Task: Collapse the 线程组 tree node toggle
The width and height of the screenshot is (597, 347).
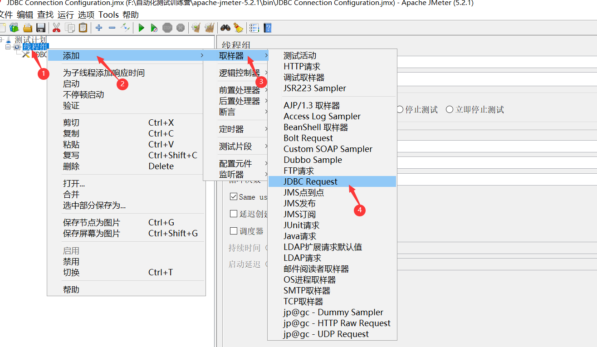Action: (x=8, y=47)
